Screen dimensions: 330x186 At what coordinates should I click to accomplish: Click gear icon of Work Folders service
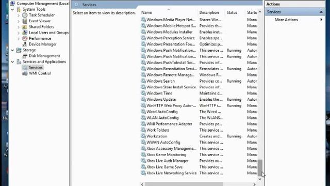pyautogui.click(x=143, y=130)
